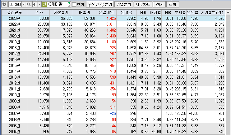This screenshot has height=135, width=231.
Task: Expand the stock code 001390 dropdown
Action: [x=24, y=4]
